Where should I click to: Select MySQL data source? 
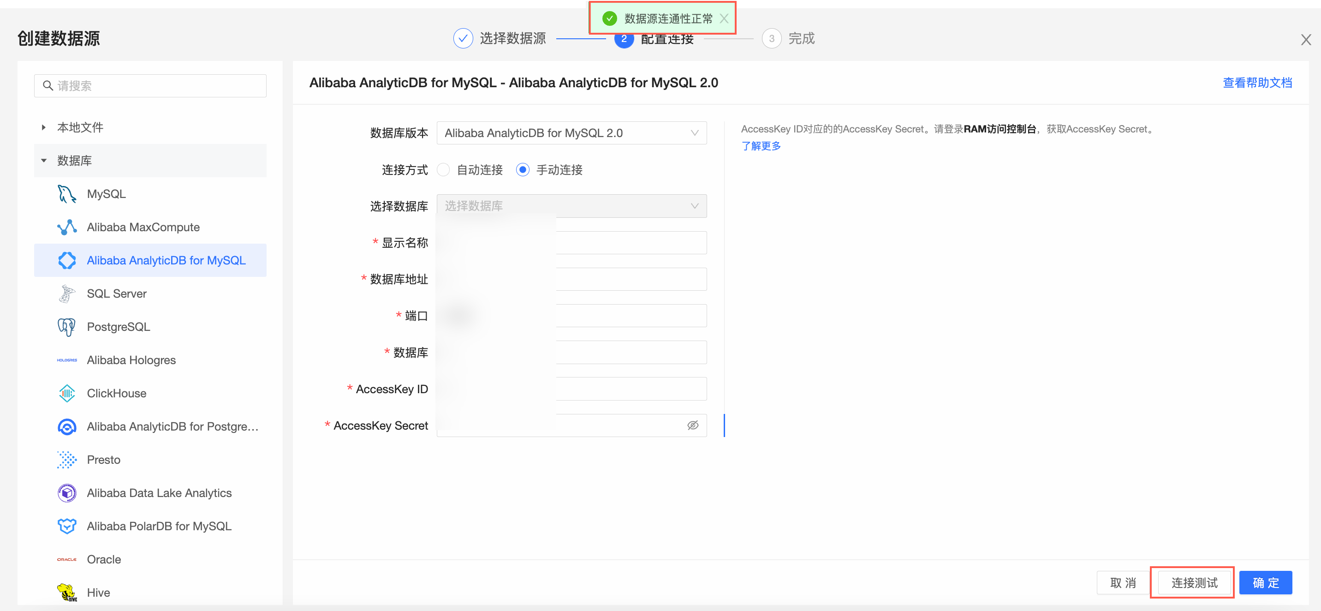click(x=150, y=194)
